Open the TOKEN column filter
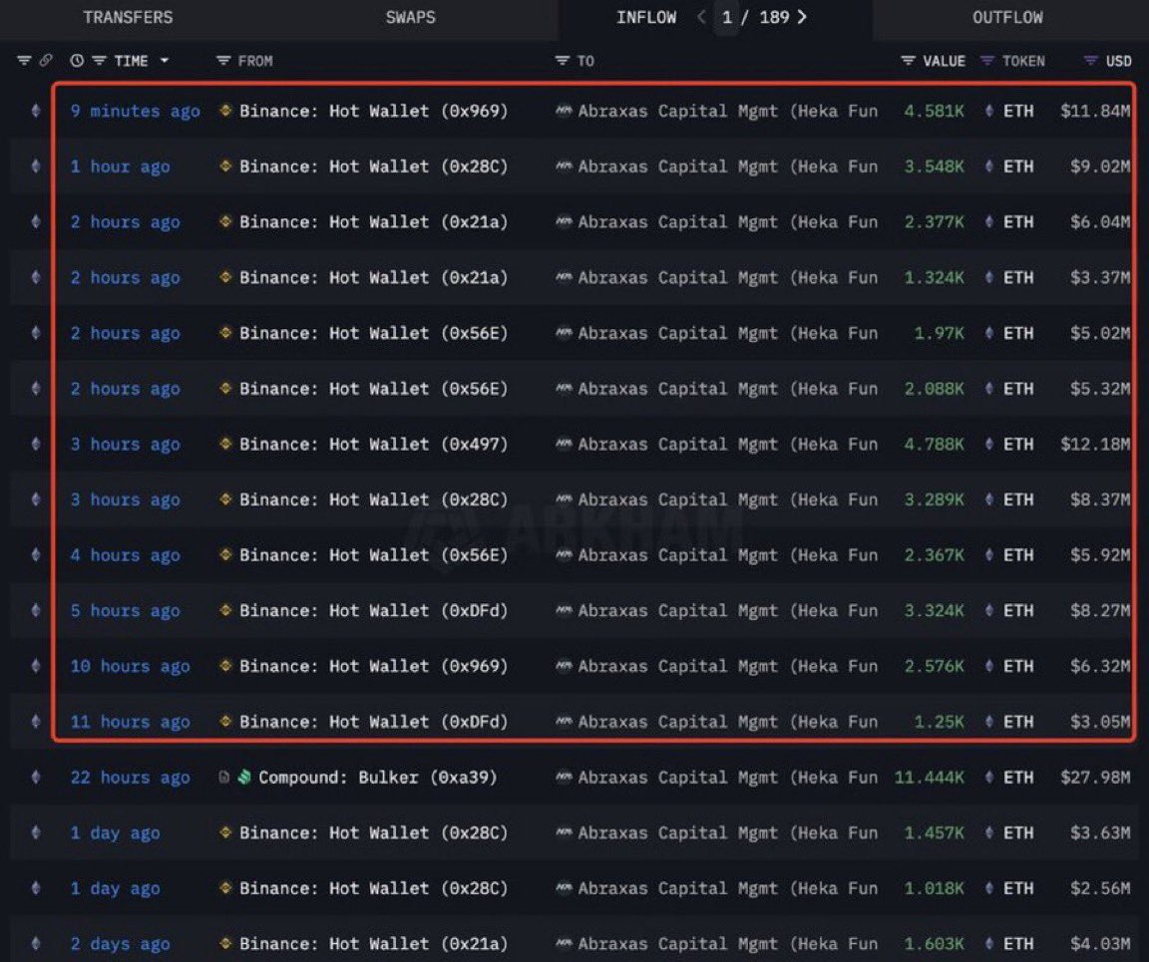 [987, 61]
